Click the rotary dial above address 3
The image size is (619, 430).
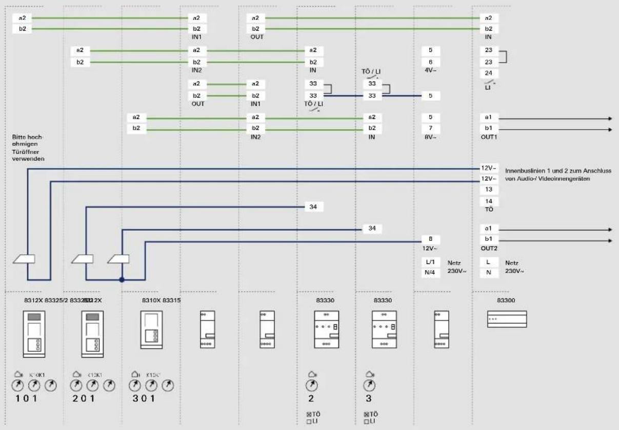coord(369,385)
